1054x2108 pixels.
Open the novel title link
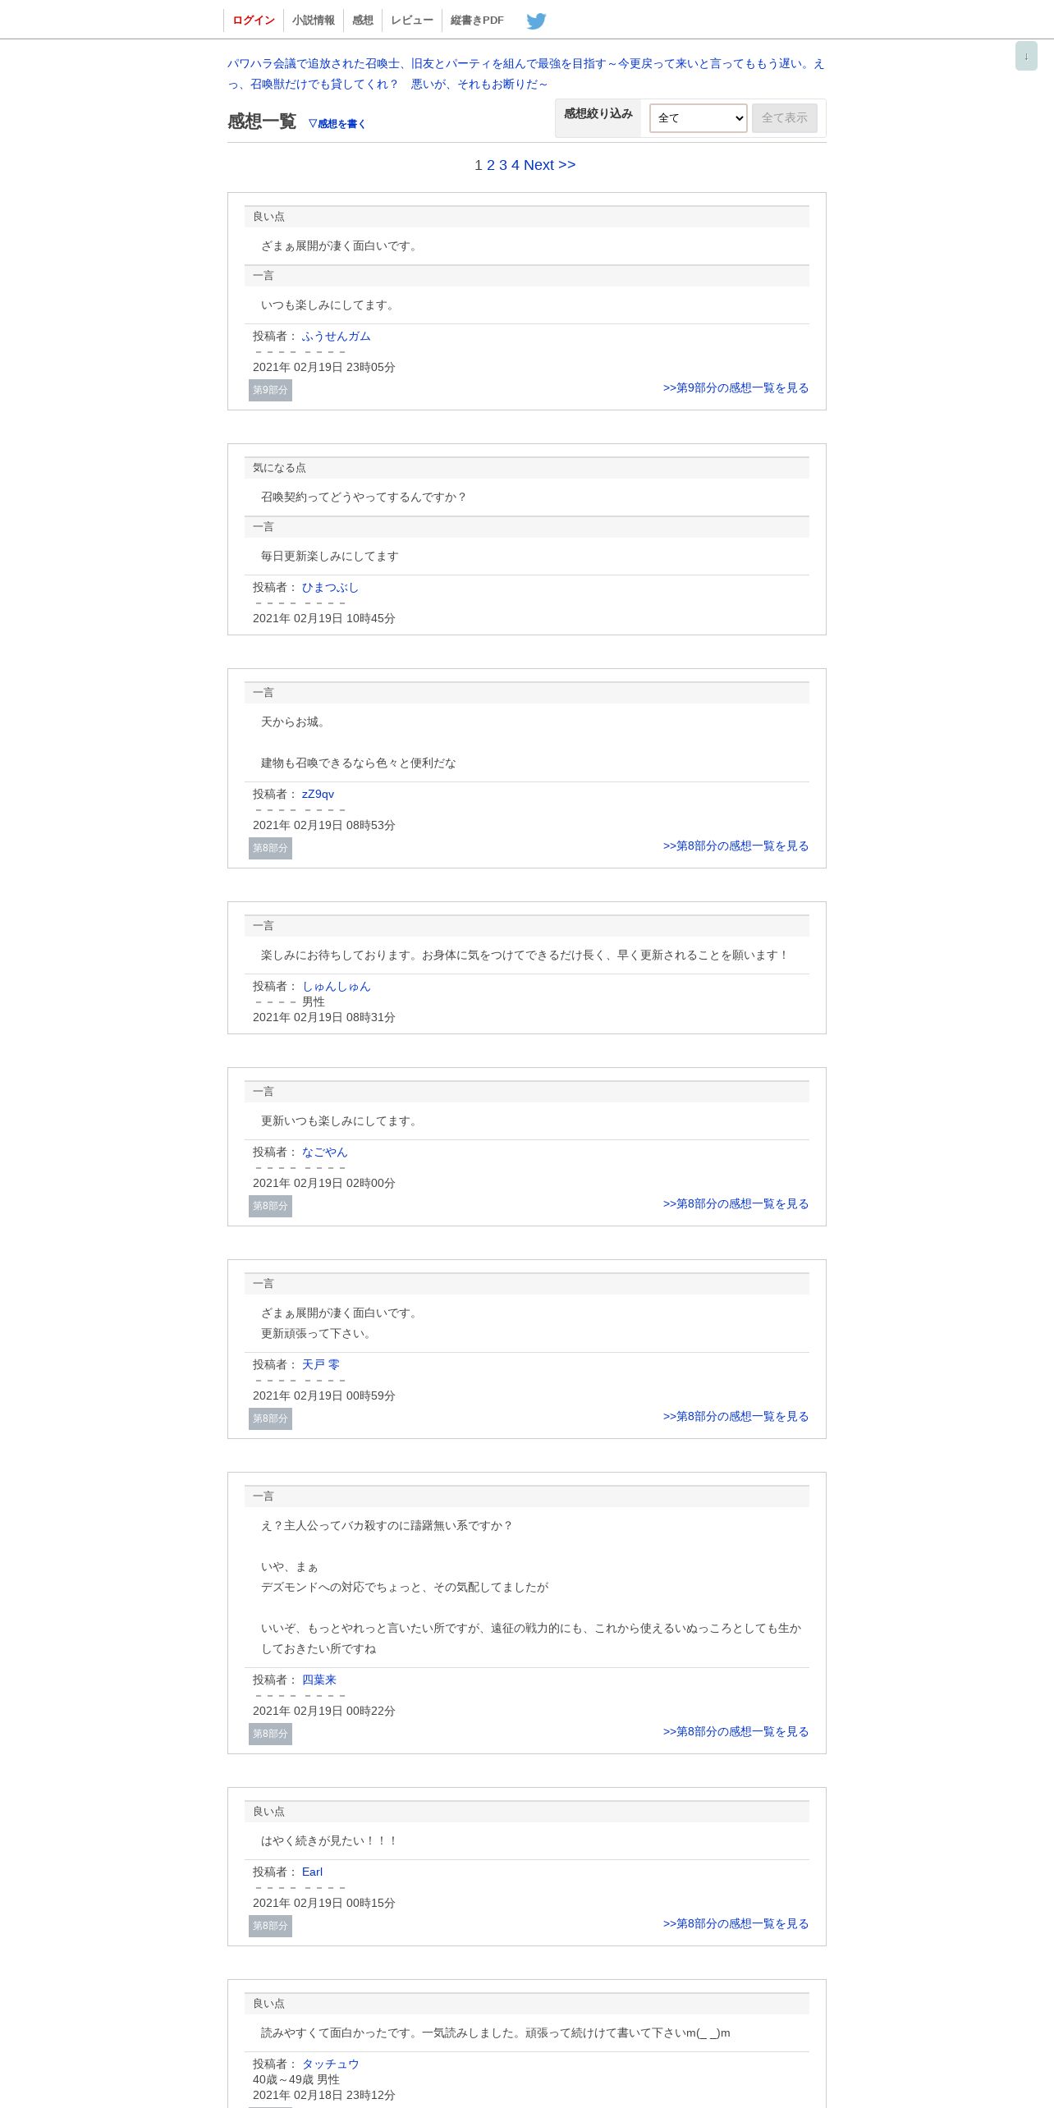(x=526, y=74)
